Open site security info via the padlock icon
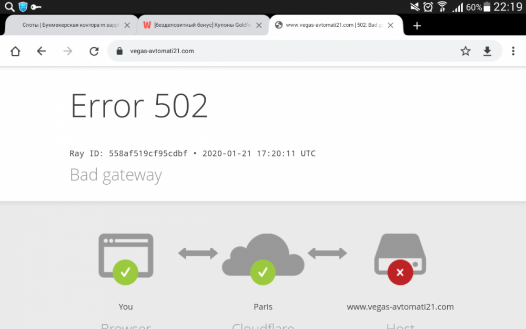The width and height of the screenshot is (526, 329). click(x=119, y=51)
